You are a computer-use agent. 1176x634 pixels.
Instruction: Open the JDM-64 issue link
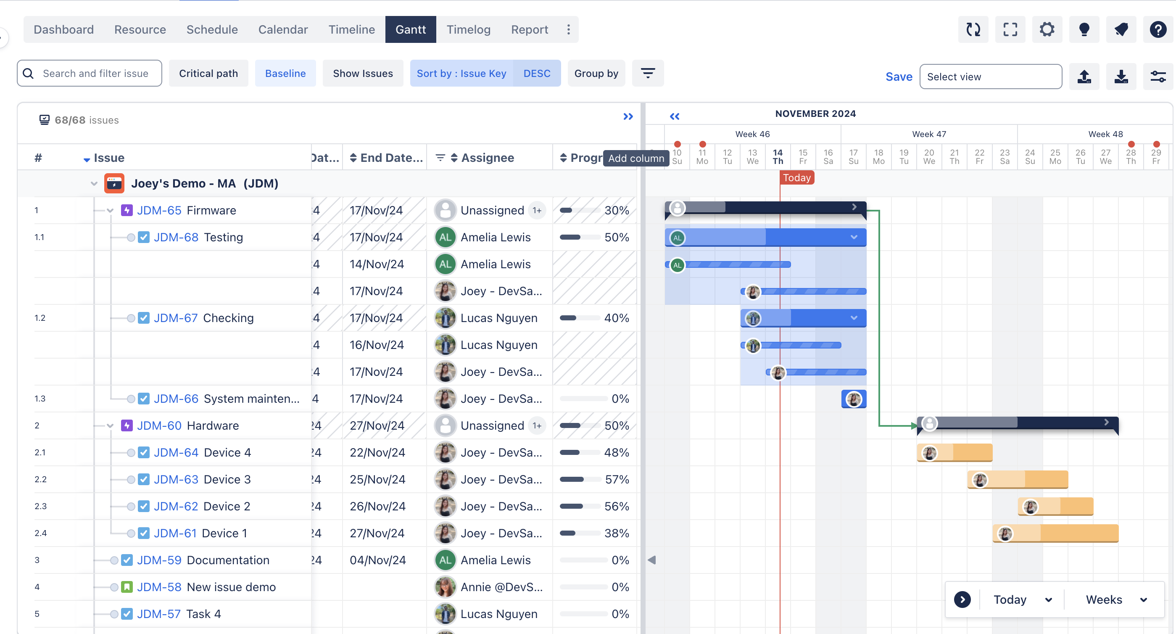click(176, 452)
